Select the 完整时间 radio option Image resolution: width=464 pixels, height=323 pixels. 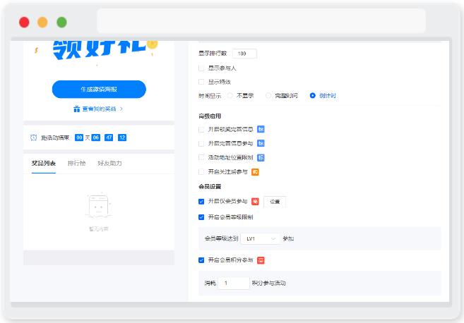tap(268, 96)
